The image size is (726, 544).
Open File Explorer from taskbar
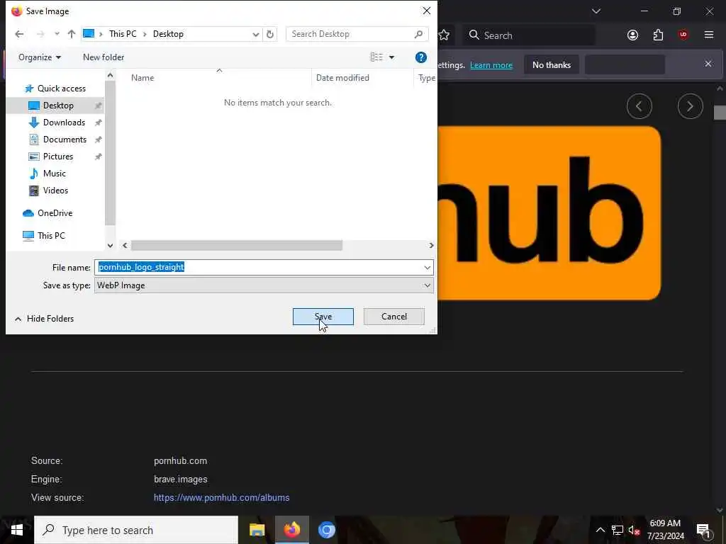(x=257, y=530)
